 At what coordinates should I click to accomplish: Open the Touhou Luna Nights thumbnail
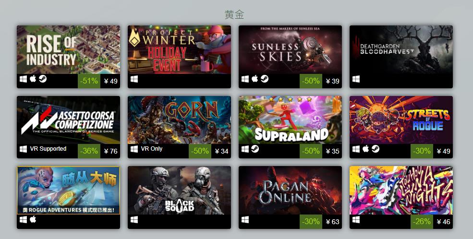[x=401, y=190]
